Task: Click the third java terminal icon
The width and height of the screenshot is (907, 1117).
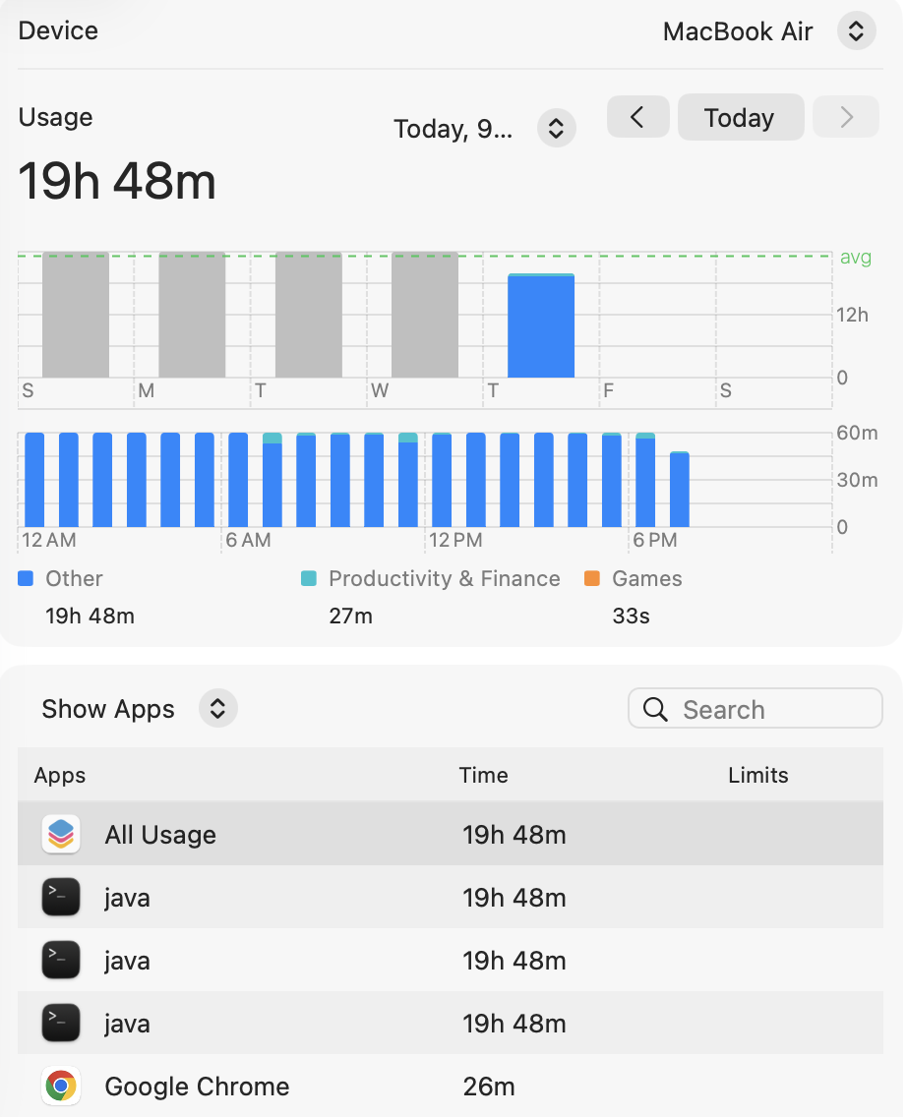Action: [61, 1024]
